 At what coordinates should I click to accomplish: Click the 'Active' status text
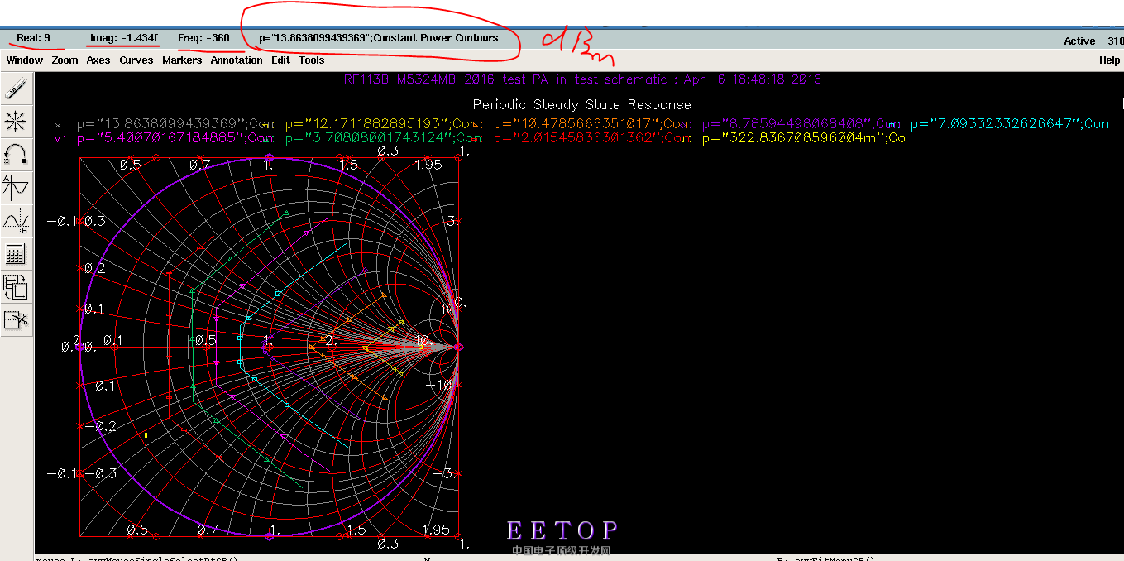1079,41
